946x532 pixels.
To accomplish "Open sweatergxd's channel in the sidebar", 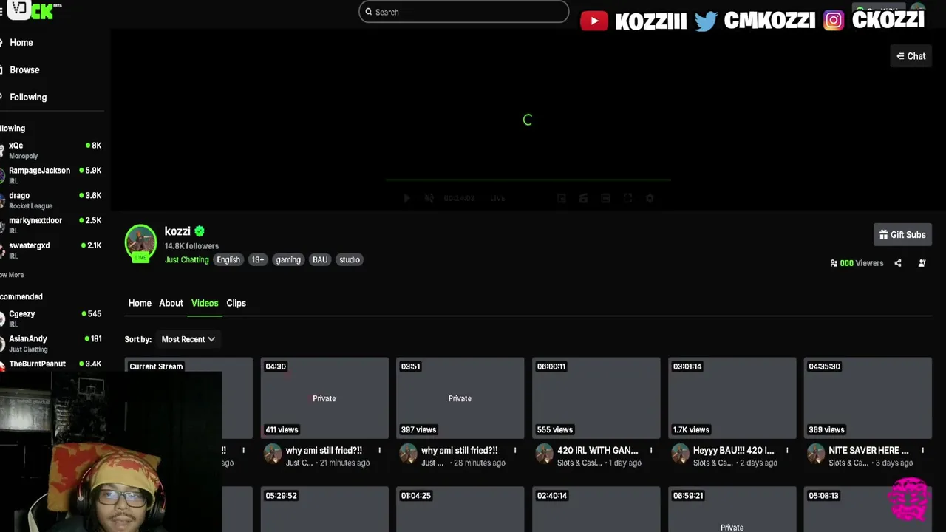I will point(52,250).
